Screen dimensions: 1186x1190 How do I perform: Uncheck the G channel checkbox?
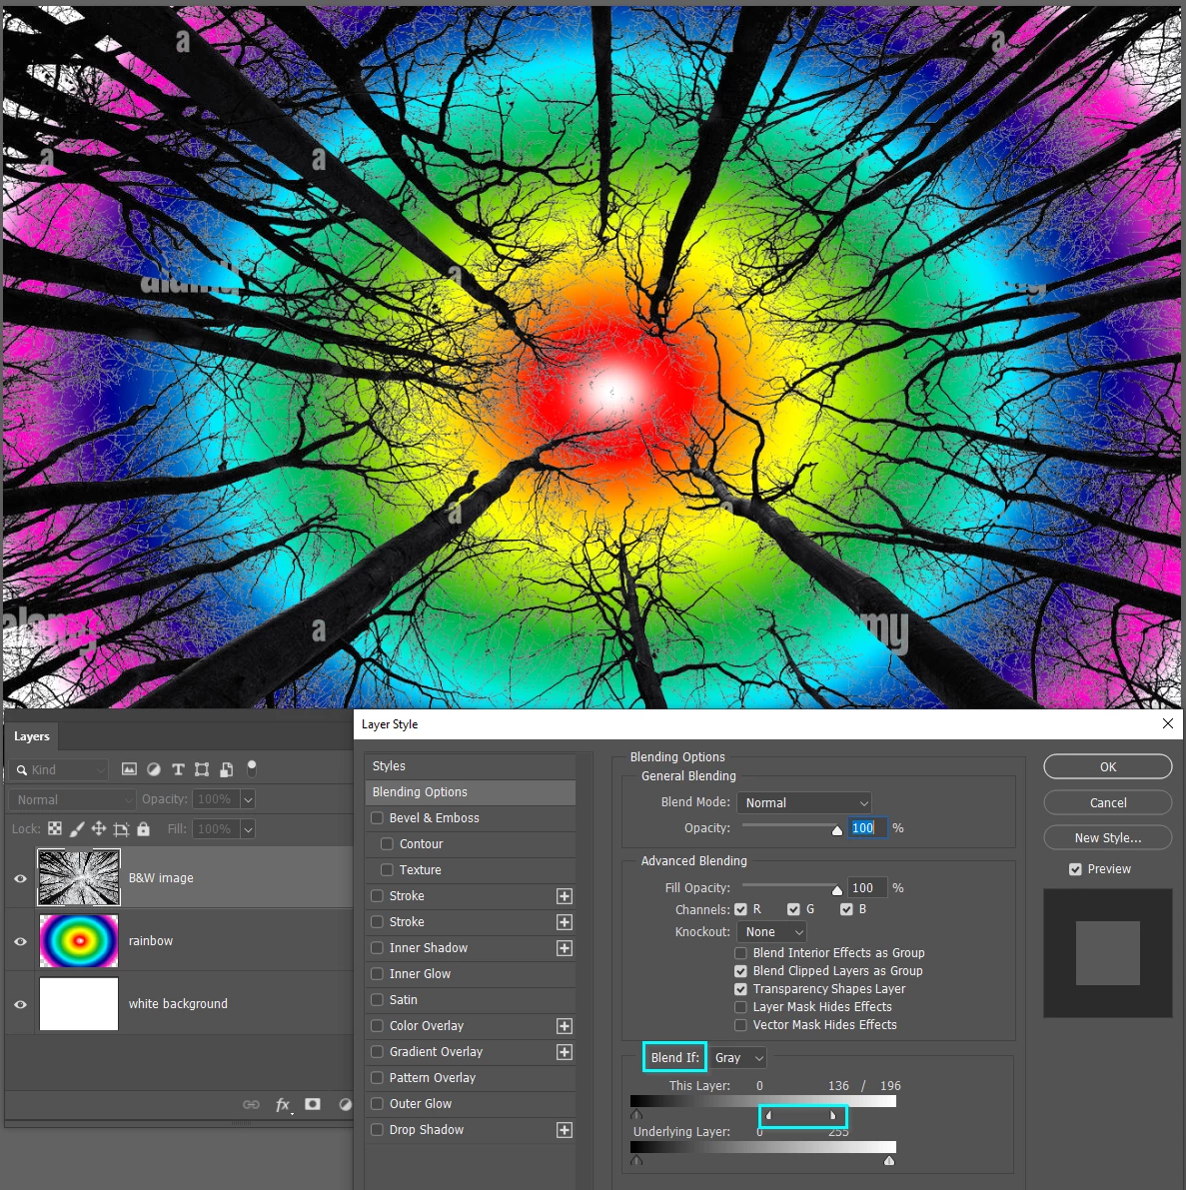[793, 909]
